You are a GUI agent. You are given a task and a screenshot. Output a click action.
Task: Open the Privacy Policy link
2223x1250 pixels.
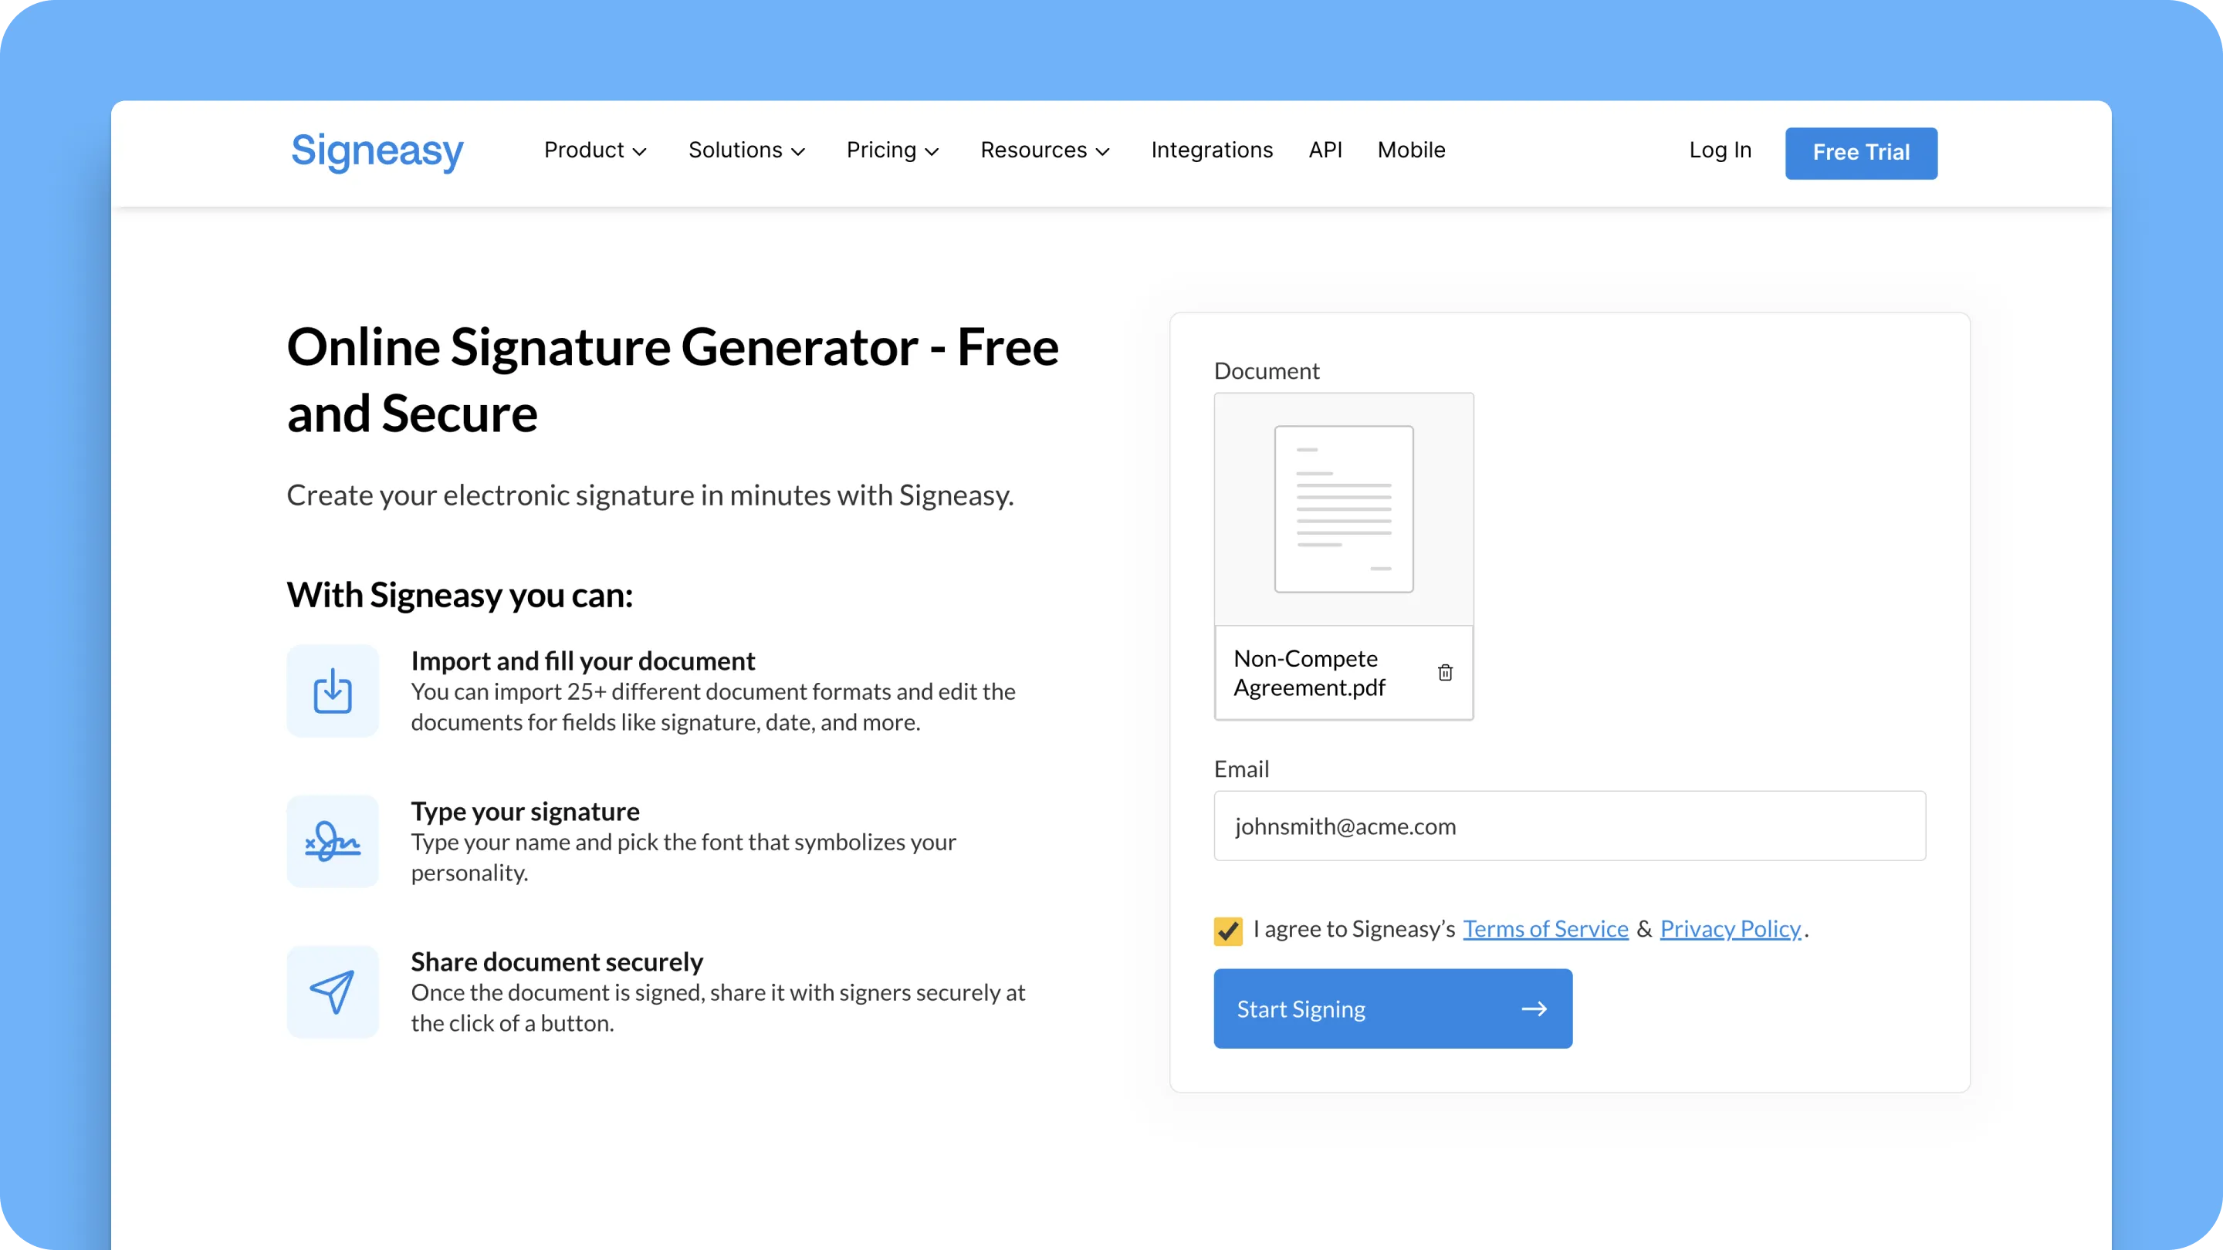(1731, 929)
